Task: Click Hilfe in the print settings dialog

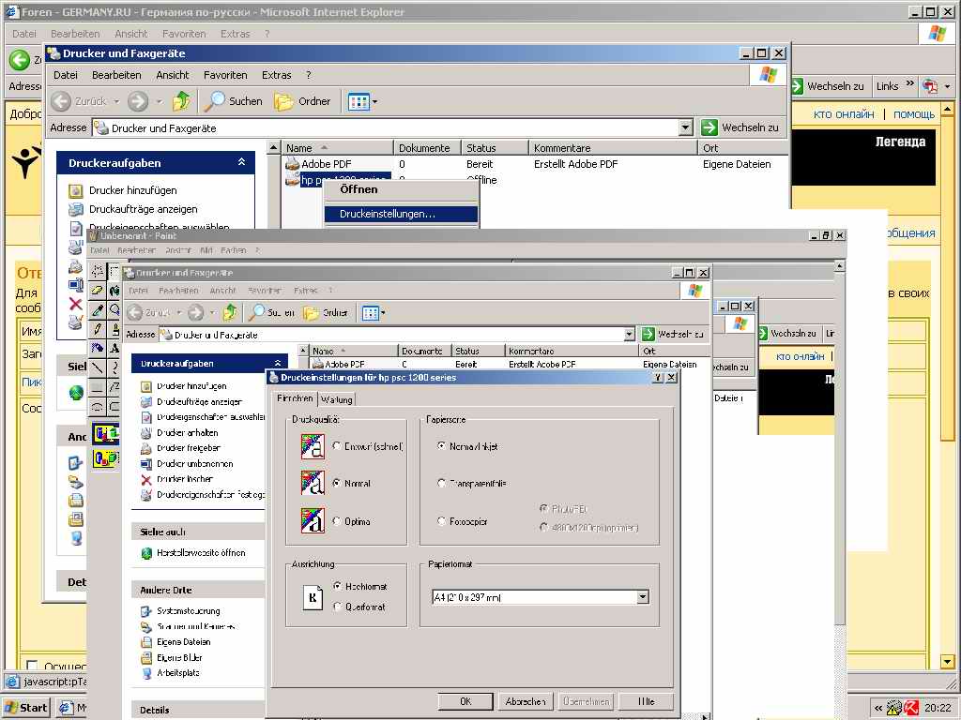Action: (646, 701)
